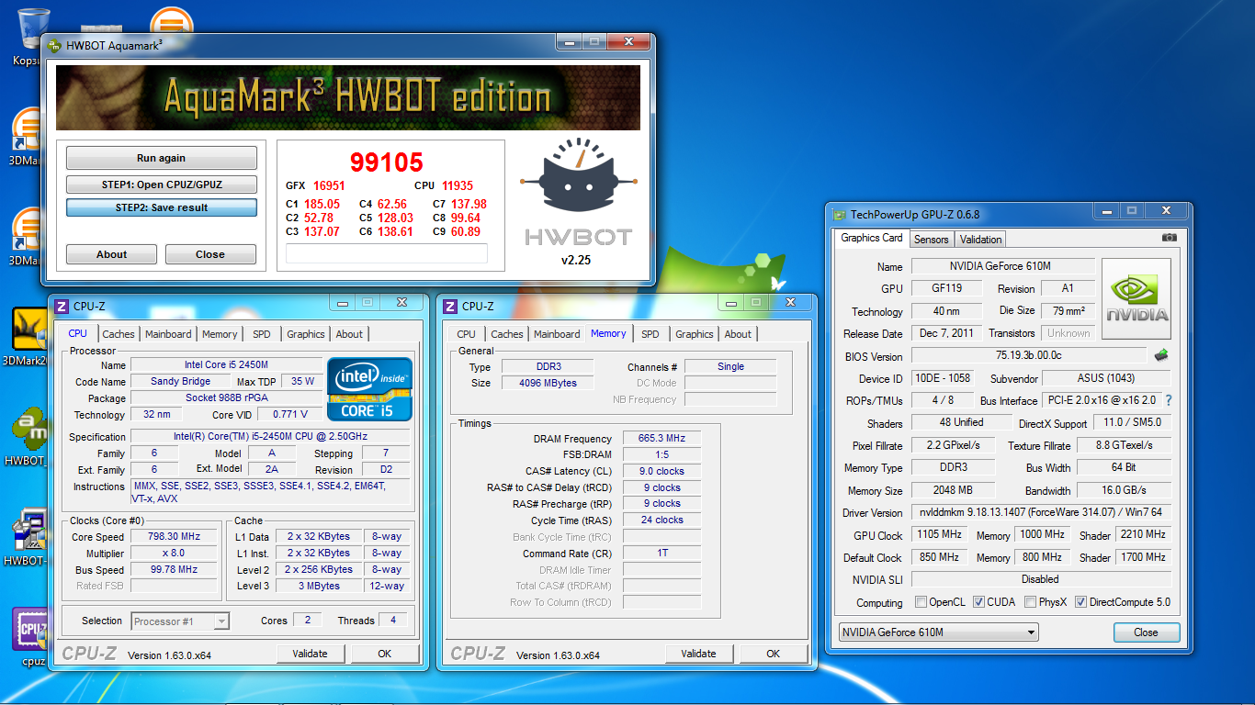Click the GPU-Z title bar icon
The width and height of the screenshot is (1255, 705).
(840, 214)
